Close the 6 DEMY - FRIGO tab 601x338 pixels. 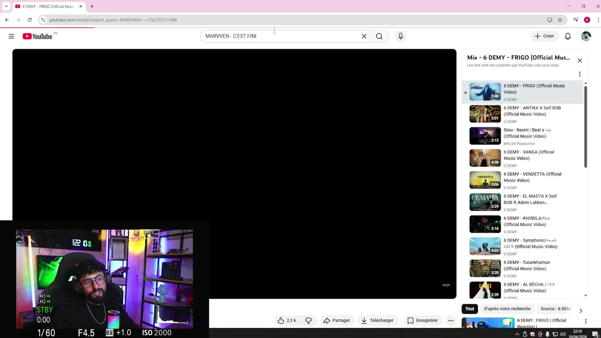(81, 7)
